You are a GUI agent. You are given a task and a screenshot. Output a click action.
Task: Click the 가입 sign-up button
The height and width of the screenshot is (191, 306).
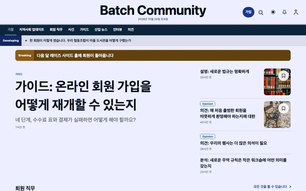pyautogui.click(x=248, y=12)
